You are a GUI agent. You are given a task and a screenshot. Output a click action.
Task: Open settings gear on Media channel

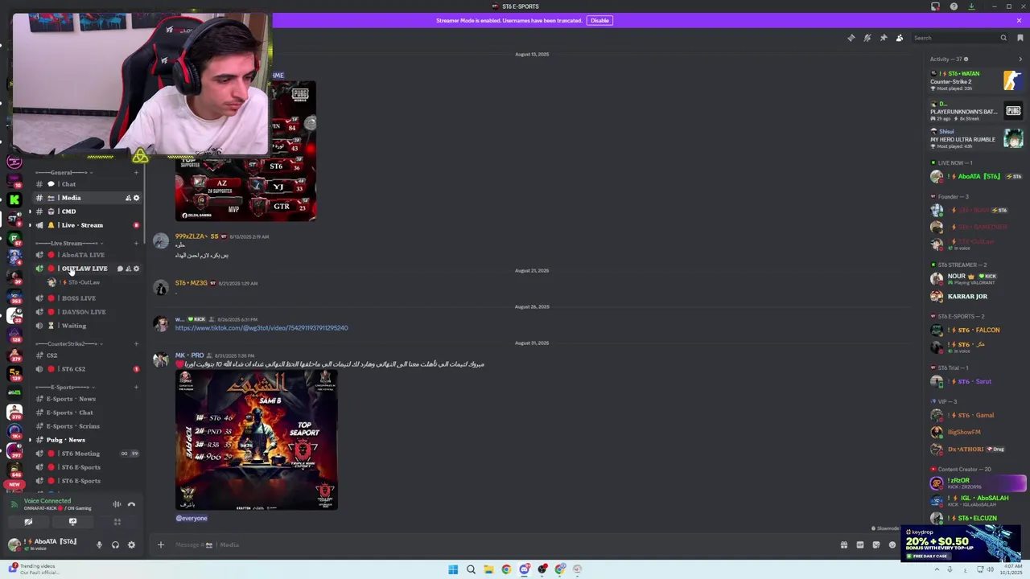pyautogui.click(x=136, y=198)
